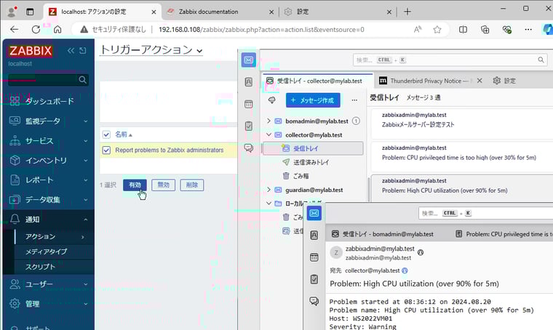This screenshot has width=553, height=330.
Task: Open the トリガーアクション title dropdown
Action: pyautogui.click(x=151, y=50)
